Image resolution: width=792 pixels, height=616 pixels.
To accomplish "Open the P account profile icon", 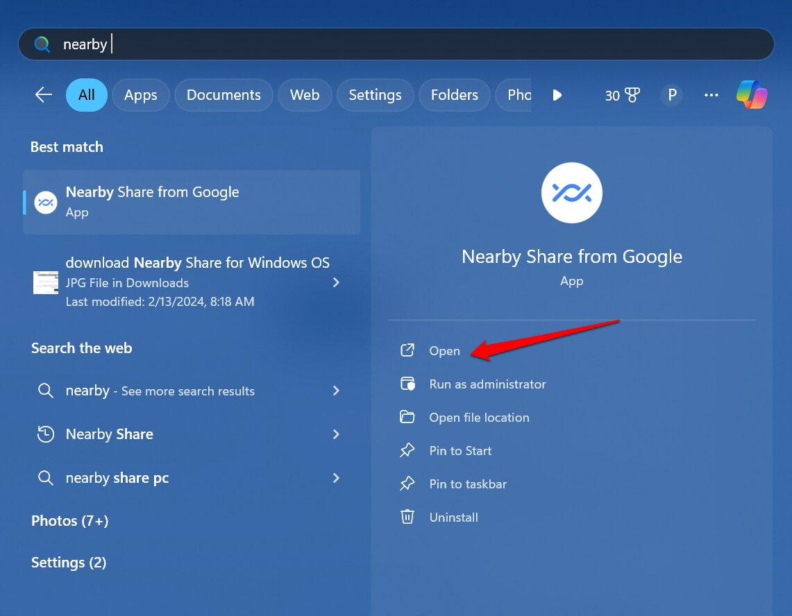I will [x=671, y=95].
